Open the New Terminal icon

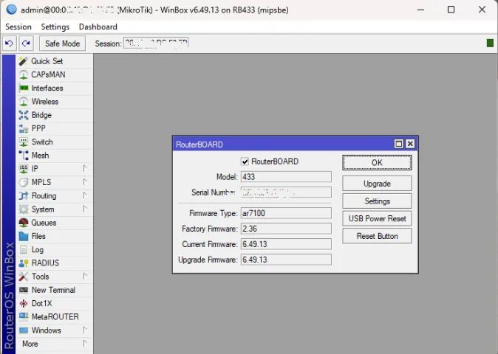click(23, 290)
